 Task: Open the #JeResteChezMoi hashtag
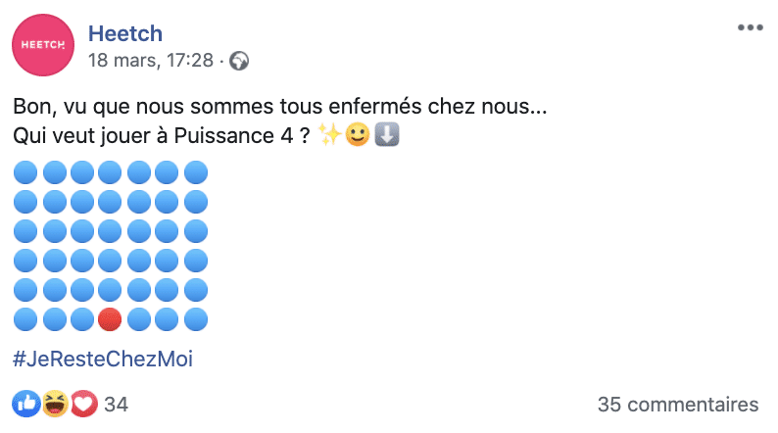coord(103,359)
